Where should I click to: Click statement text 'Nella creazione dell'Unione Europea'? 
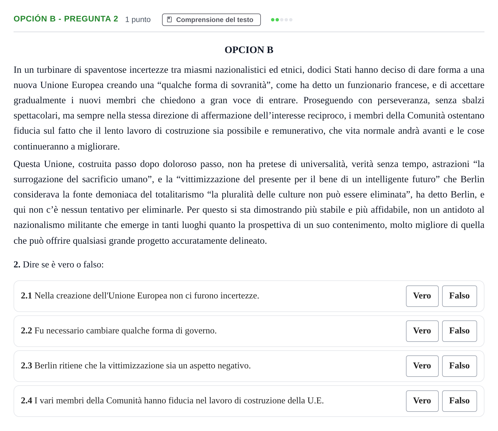[101, 296]
